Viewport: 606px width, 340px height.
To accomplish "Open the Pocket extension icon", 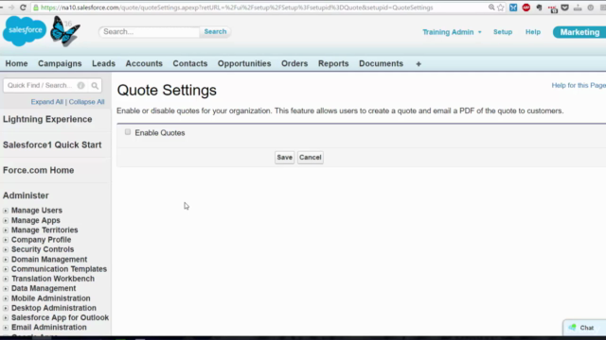I will (565, 8).
